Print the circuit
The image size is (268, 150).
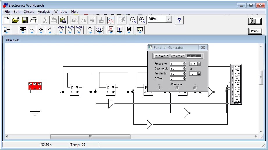[x=34, y=20]
